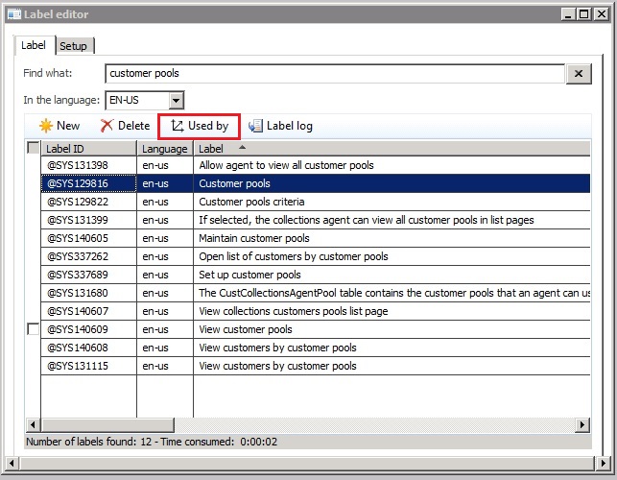
Task: Toggle the select-all checkbox in grid header
Action: click(x=34, y=148)
